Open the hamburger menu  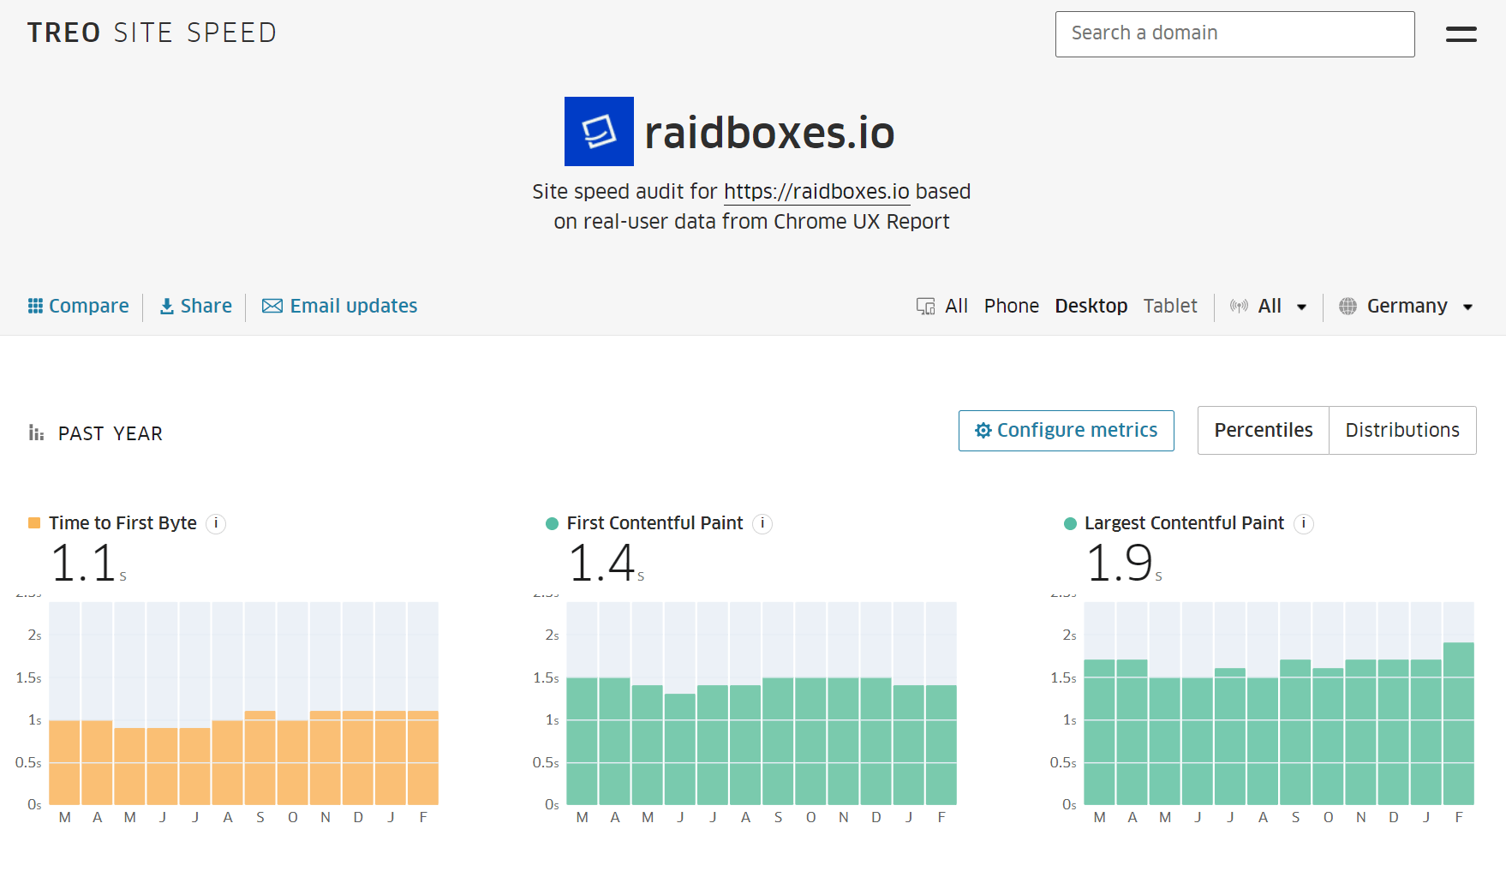point(1461,34)
